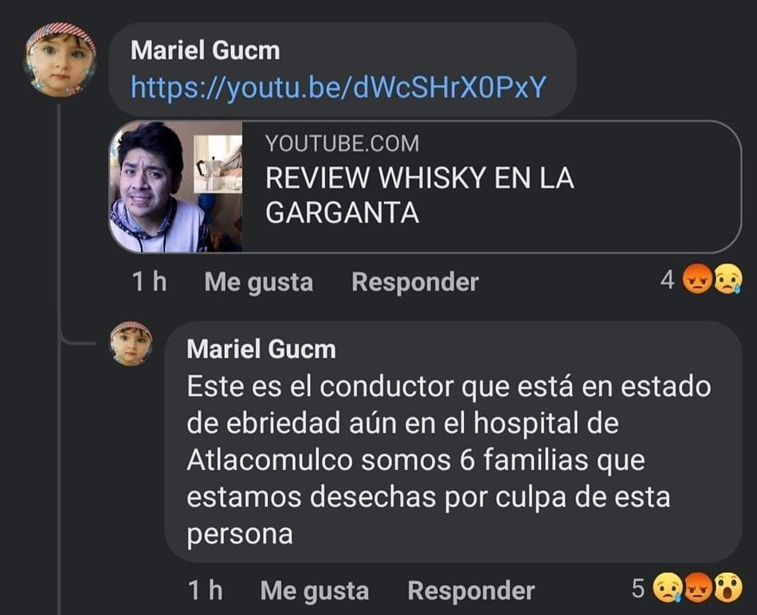Click the angry reaction emoji on the reply

click(698, 587)
